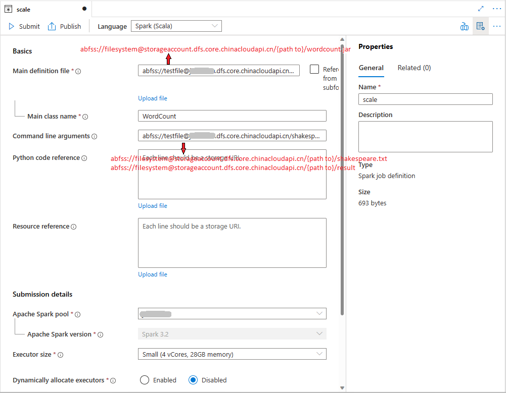Show info for Executor size

tap(60, 355)
